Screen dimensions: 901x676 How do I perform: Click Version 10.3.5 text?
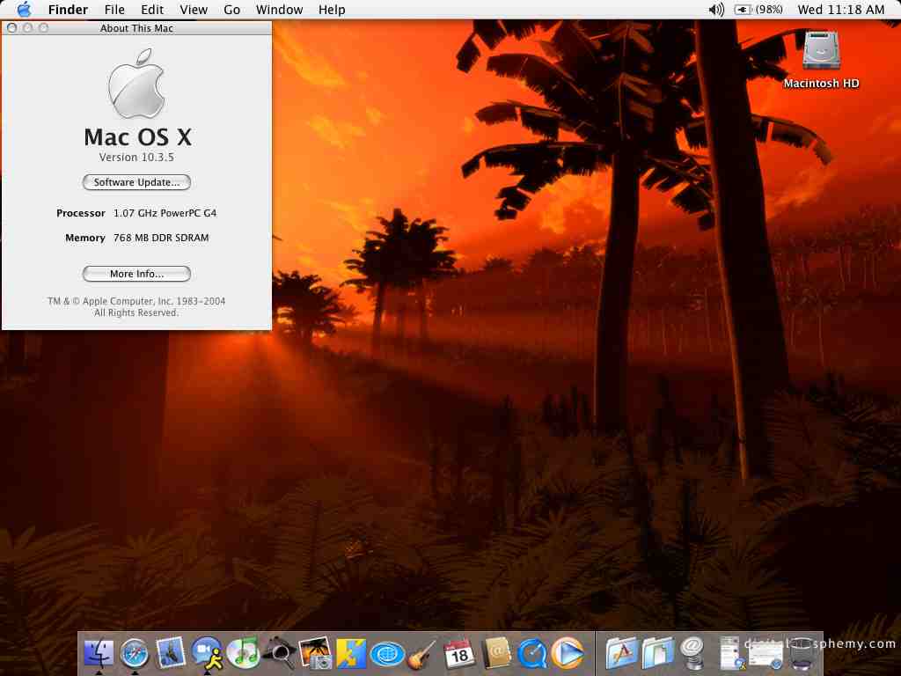[x=136, y=157]
